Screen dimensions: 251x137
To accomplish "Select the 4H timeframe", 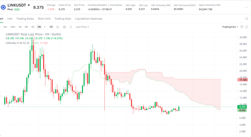I will point(26,27).
